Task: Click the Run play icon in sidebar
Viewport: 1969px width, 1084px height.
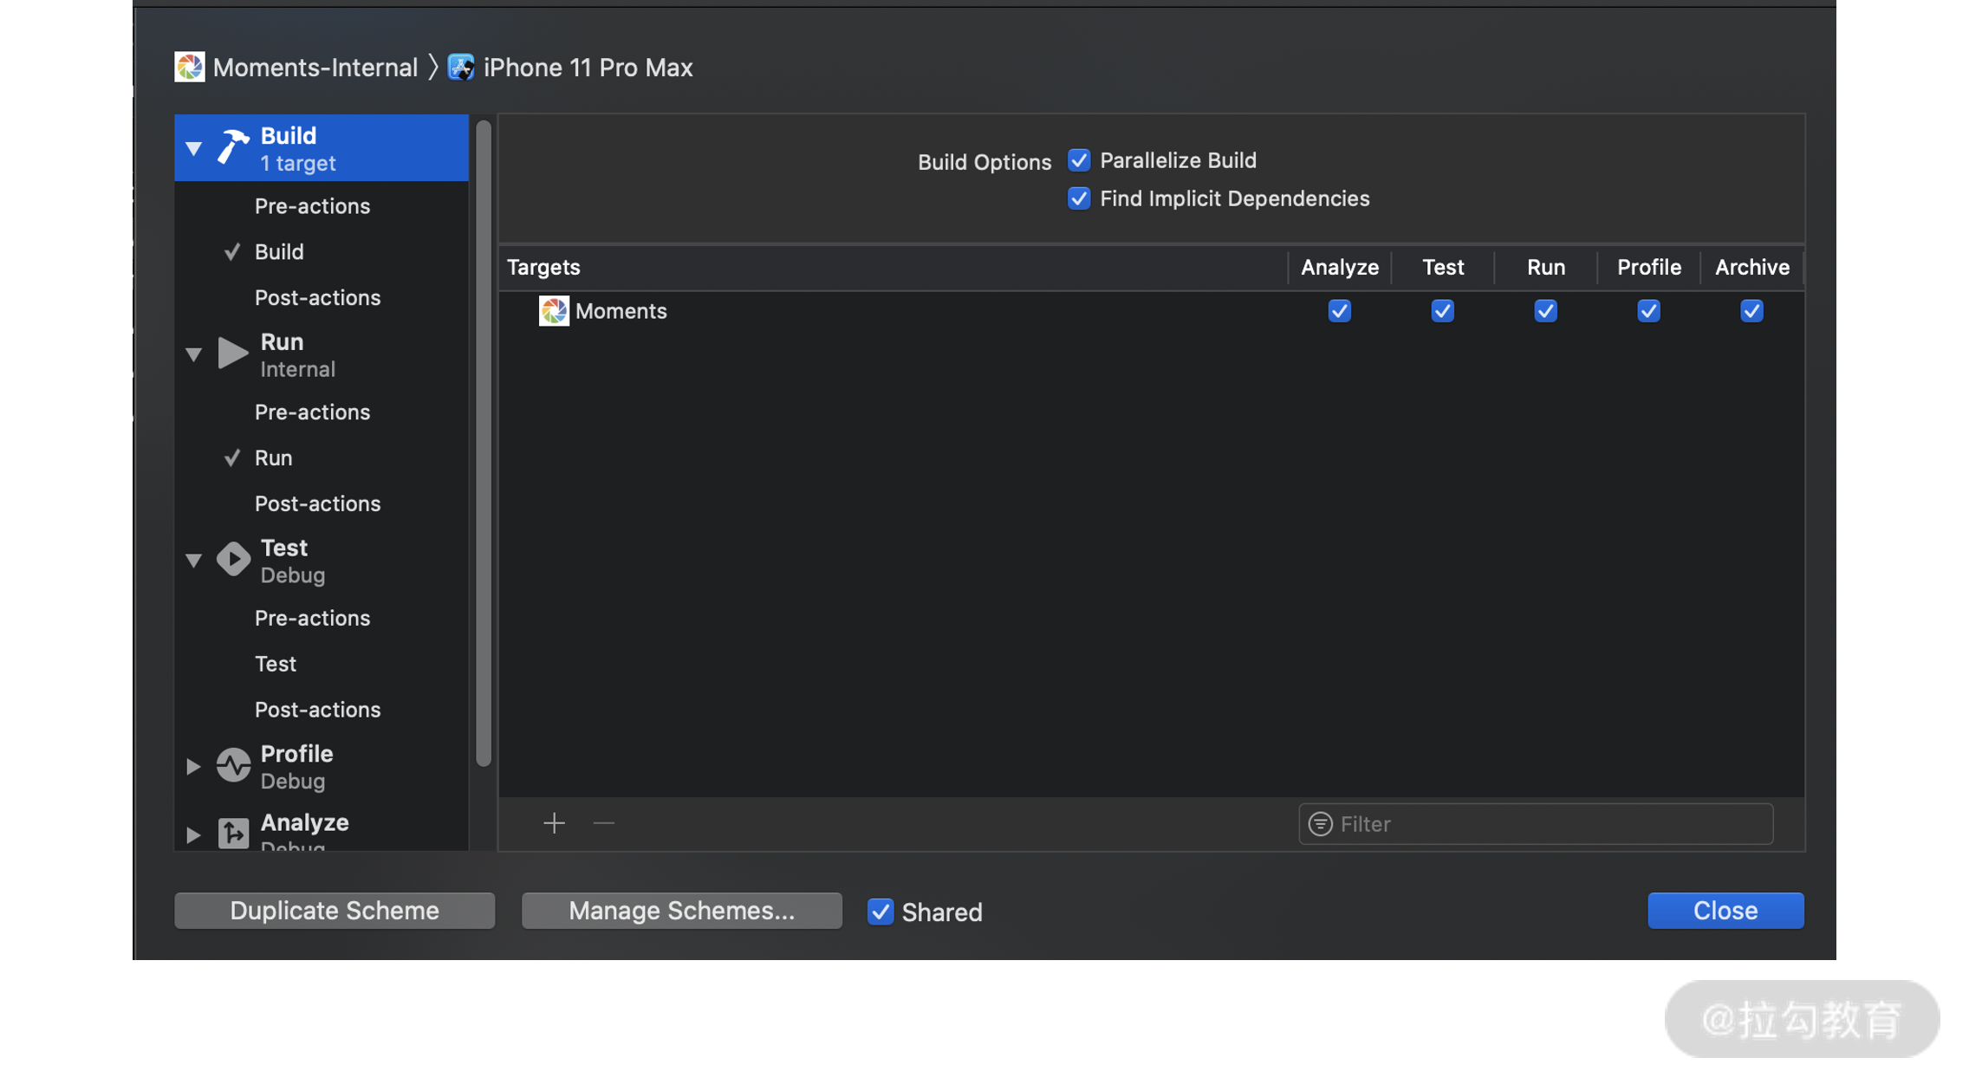Action: [x=232, y=353]
